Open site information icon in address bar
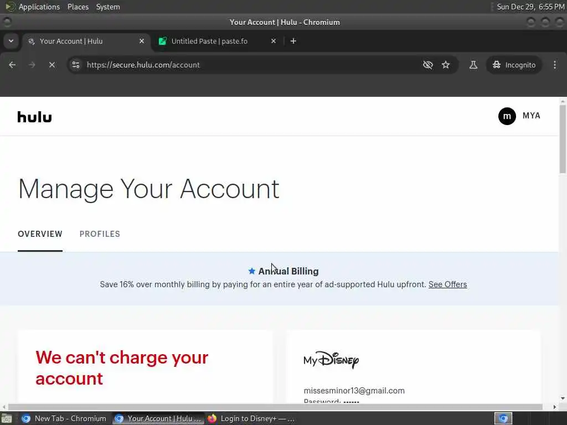567x425 pixels. click(75, 65)
